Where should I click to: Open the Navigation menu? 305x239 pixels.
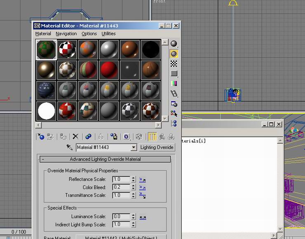click(x=66, y=34)
